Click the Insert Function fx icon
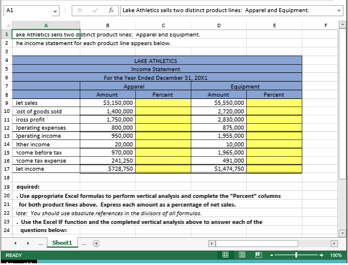This screenshot has width=348, height=265. [112, 11]
